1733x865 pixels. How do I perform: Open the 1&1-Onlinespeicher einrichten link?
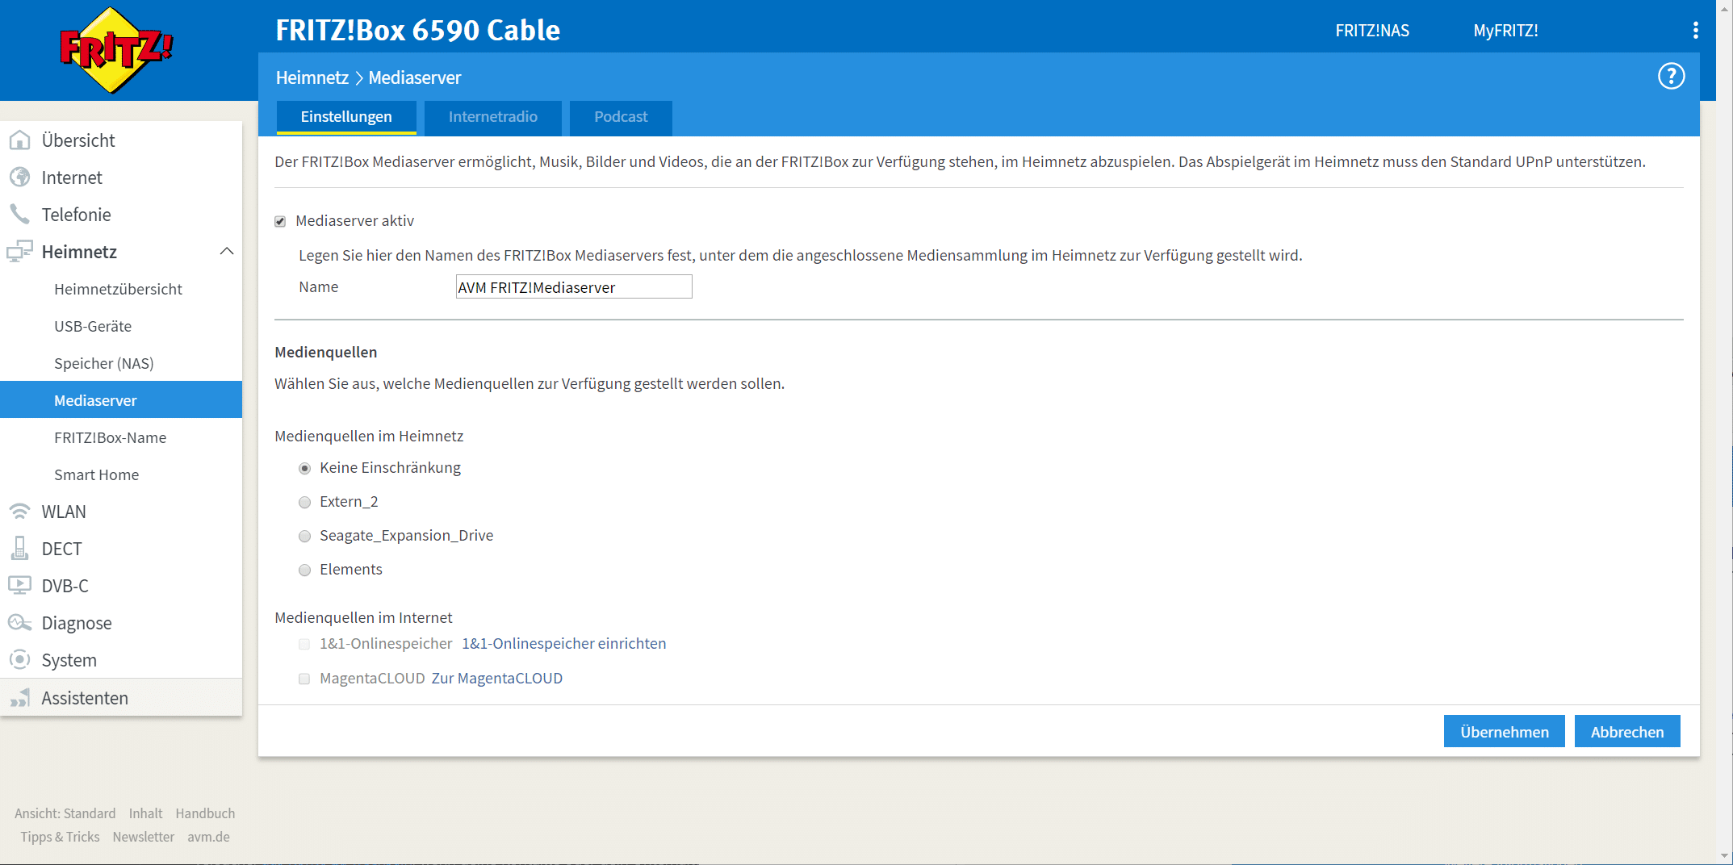(x=563, y=644)
